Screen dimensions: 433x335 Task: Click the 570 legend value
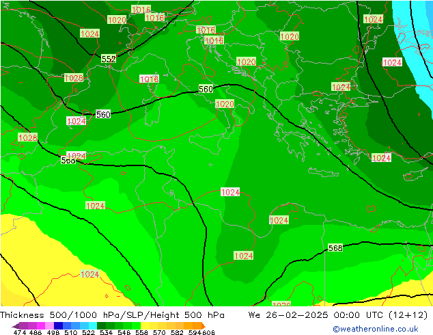click(x=159, y=332)
